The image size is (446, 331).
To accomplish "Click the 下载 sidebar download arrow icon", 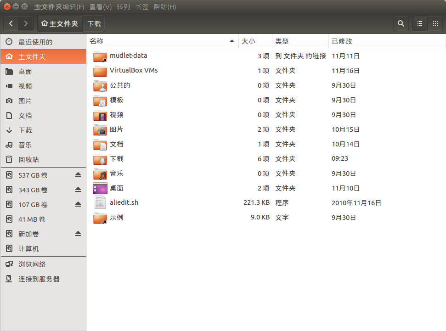I will pos(9,130).
